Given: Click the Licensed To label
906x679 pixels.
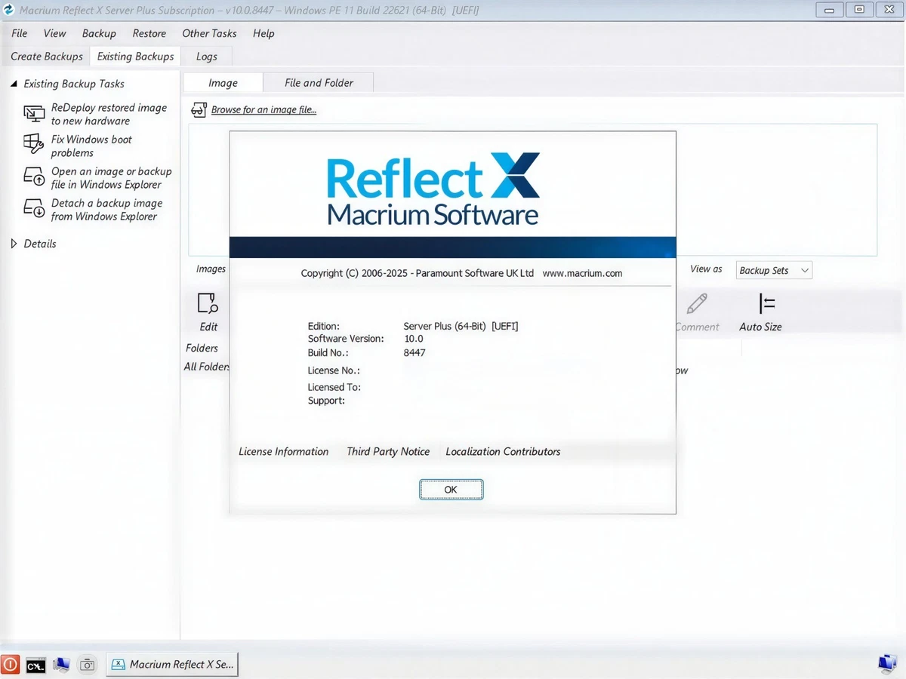Looking at the screenshot, I should (334, 388).
